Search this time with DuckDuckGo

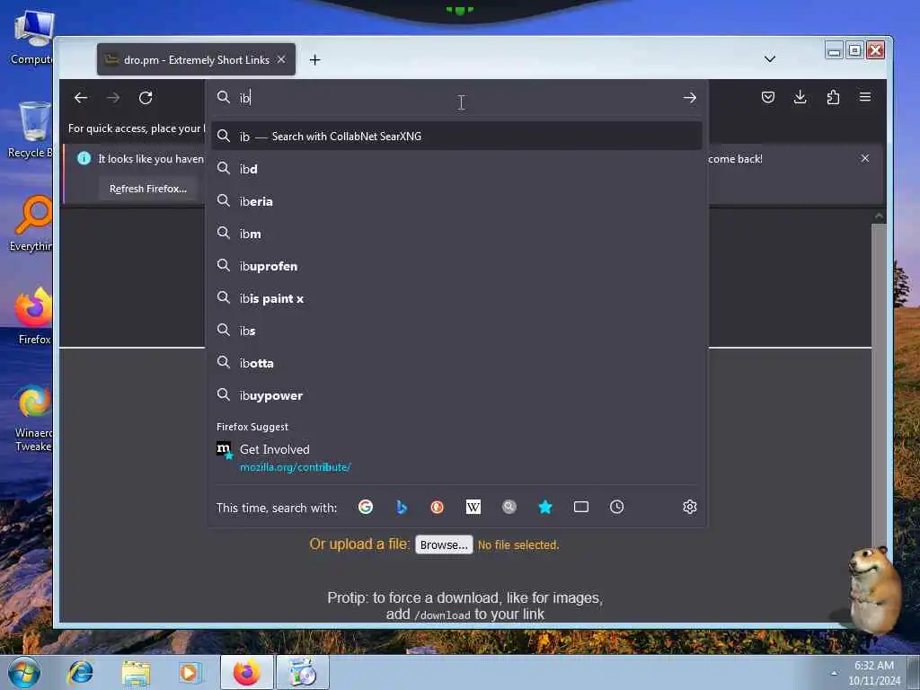pos(438,507)
